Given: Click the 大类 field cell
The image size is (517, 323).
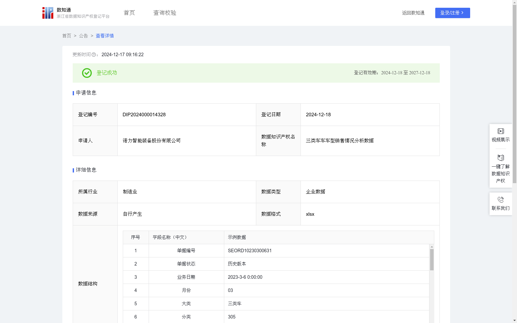Looking at the screenshot, I should coord(186,304).
